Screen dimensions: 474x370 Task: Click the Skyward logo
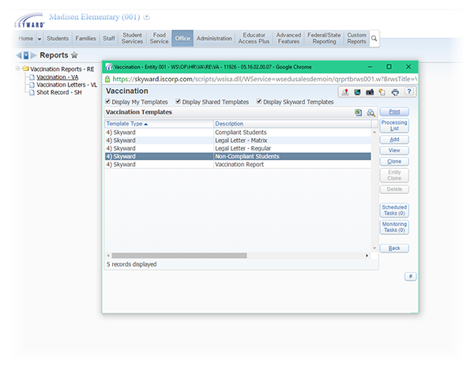pyautogui.click(x=29, y=20)
